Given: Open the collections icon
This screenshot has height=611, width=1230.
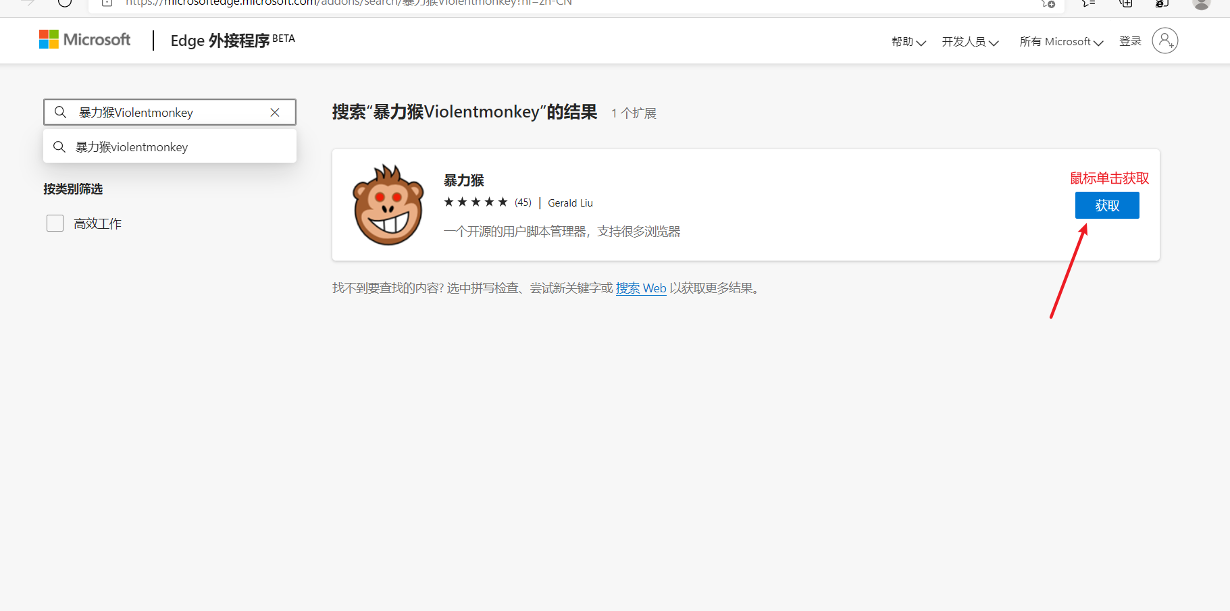Looking at the screenshot, I should coord(1126,3).
